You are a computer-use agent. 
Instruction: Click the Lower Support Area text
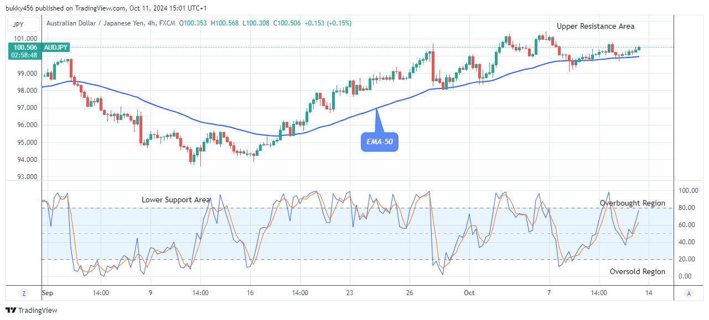(175, 200)
